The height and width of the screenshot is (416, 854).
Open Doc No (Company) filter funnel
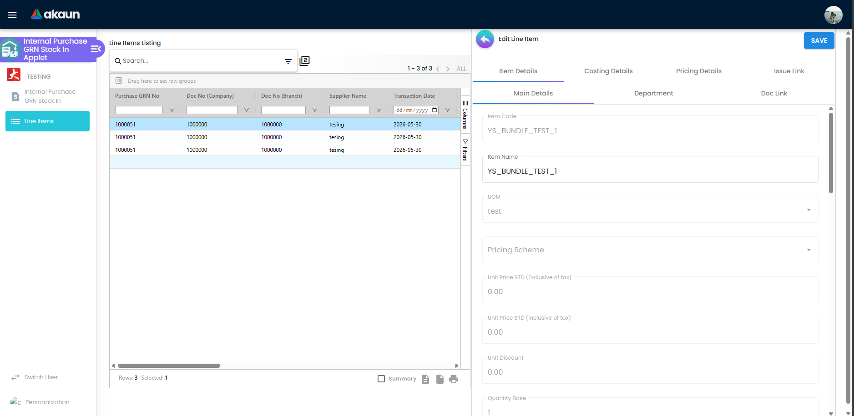click(247, 110)
